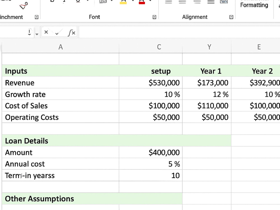Select the 5 % annual cost cell
Image resolution: width=280 pixels, height=210 pixels.
[151, 164]
